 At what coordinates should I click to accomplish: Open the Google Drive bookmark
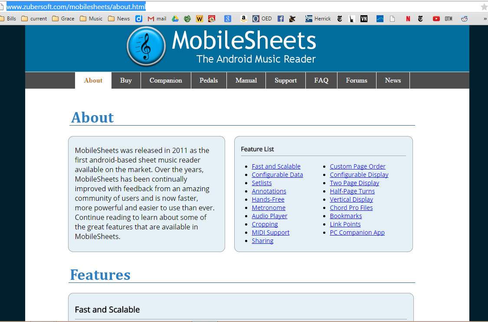point(175,19)
